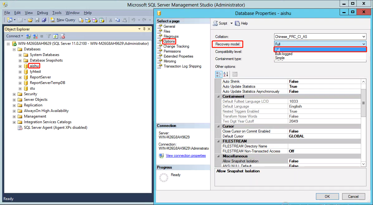Click the Object Explorer script-delete icon
373x205 pixels.
pos(63,36)
